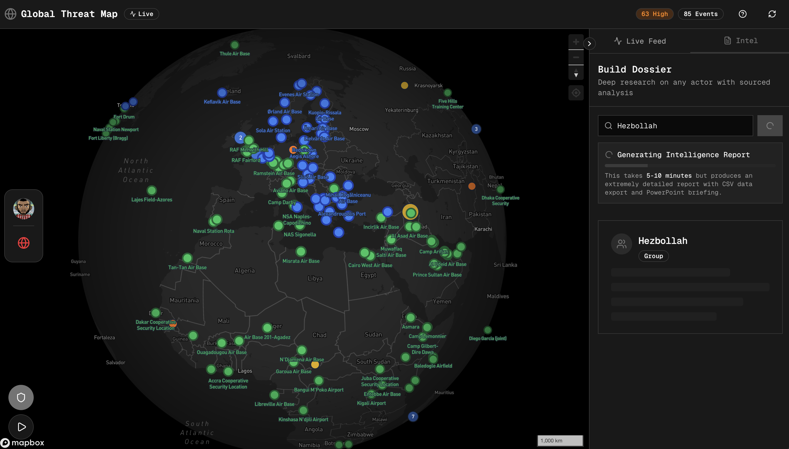Viewport: 789px width, 449px height.
Task: Zoom out of the map
Action: pyautogui.click(x=576, y=57)
